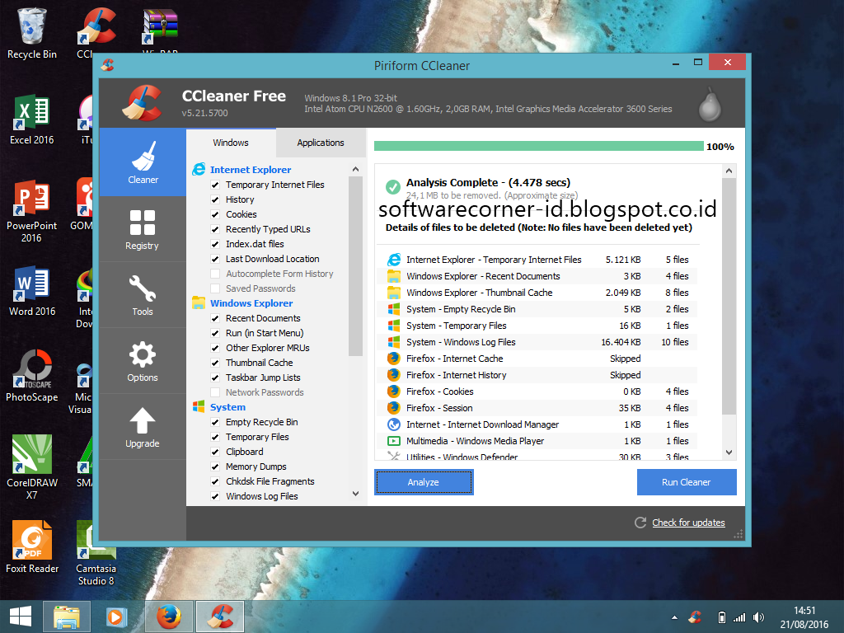This screenshot has height=633, width=844.
Task: Click the Windows Media Player result icon
Action: click(x=394, y=441)
